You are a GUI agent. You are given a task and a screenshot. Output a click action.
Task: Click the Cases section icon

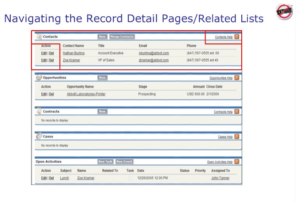click(39, 136)
